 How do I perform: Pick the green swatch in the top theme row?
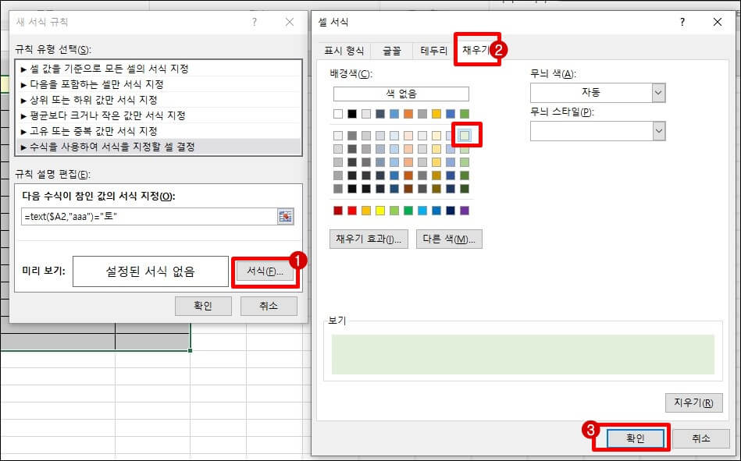pyautogui.click(x=465, y=114)
